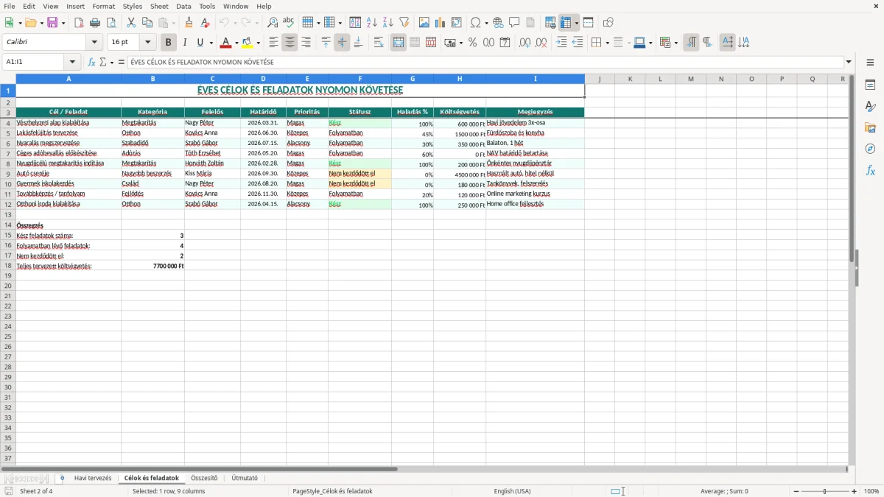The width and height of the screenshot is (884, 497).
Task: Save the document with the Save icon
Action: [52, 23]
